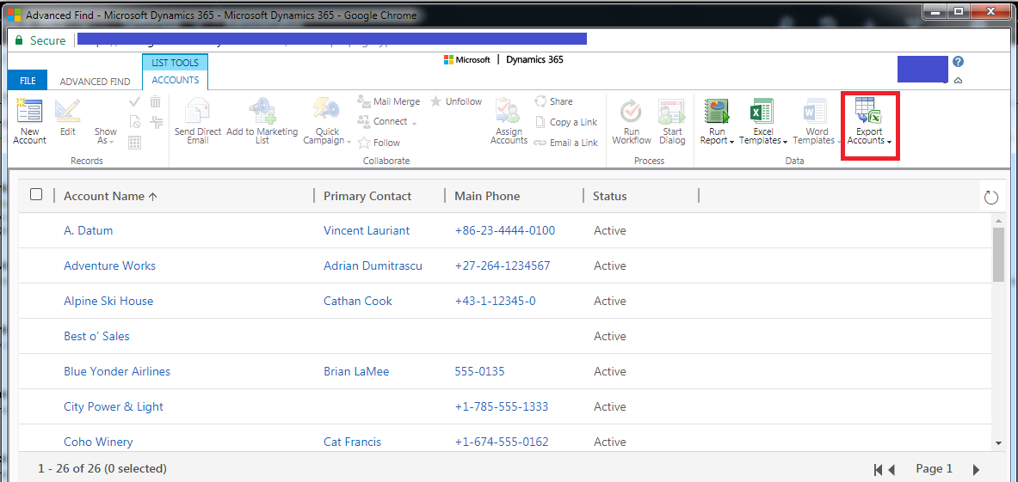This screenshot has width=1018, height=482.
Task: Open the Adventure Works account
Action: tap(110, 265)
